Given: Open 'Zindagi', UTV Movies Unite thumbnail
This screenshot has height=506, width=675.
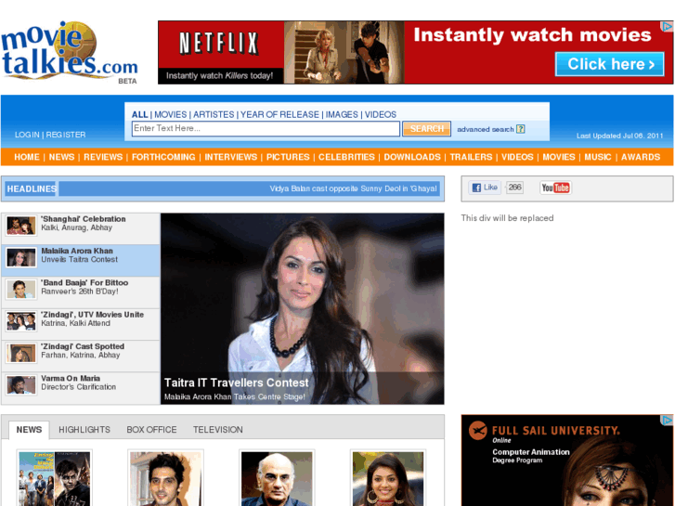Looking at the screenshot, I should coord(20,321).
